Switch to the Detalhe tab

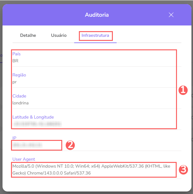click(28, 36)
